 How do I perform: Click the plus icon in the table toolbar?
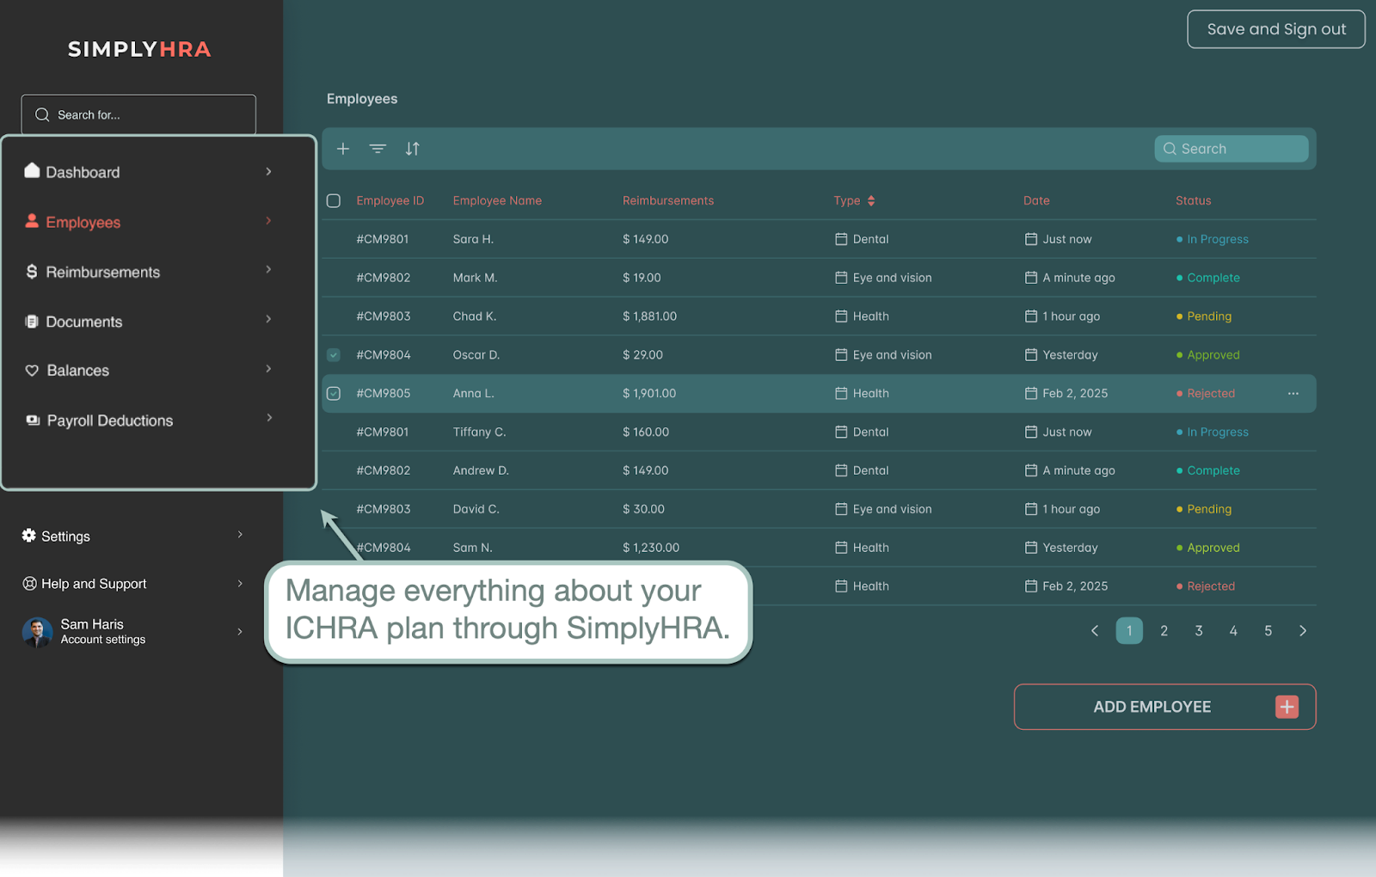point(343,149)
